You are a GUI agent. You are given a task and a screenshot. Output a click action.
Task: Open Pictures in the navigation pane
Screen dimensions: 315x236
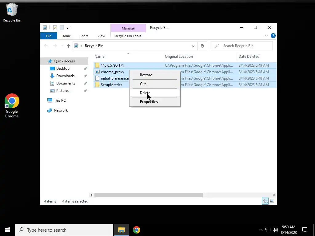63,91
